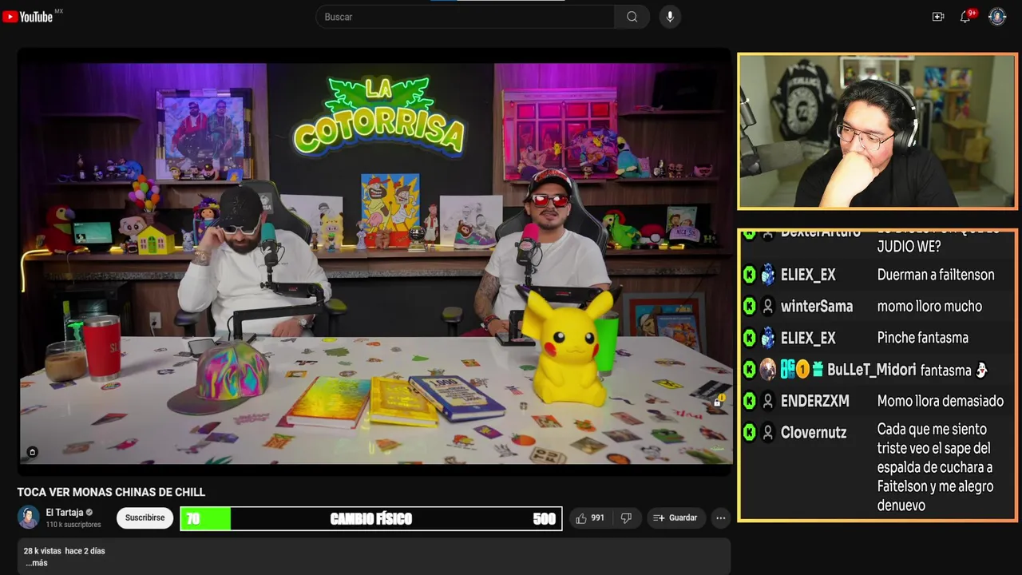
Task: Open El Tartaja channel avatar
Action: click(x=29, y=517)
